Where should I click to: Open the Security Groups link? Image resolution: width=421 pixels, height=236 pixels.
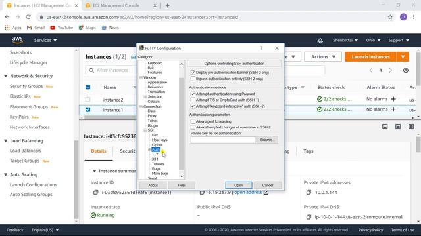tap(26, 86)
